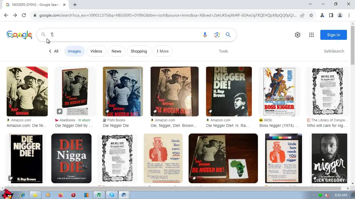Toggle the browser side panel
355x199 pixels.
(331, 15)
